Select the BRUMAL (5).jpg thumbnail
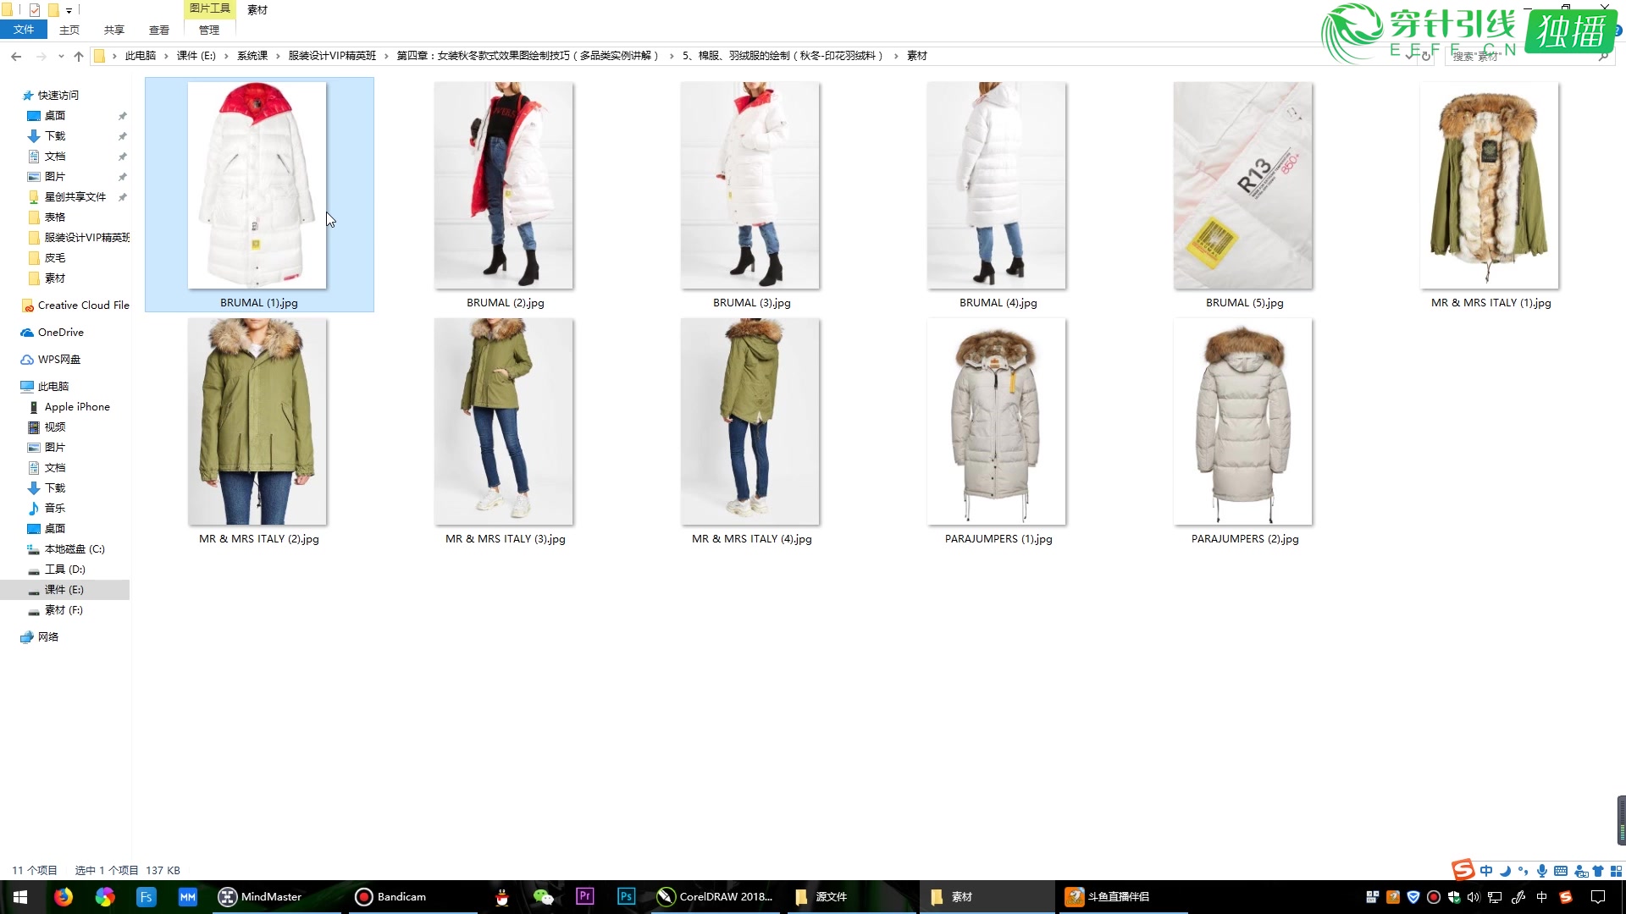This screenshot has height=914, width=1626. tap(1243, 186)
